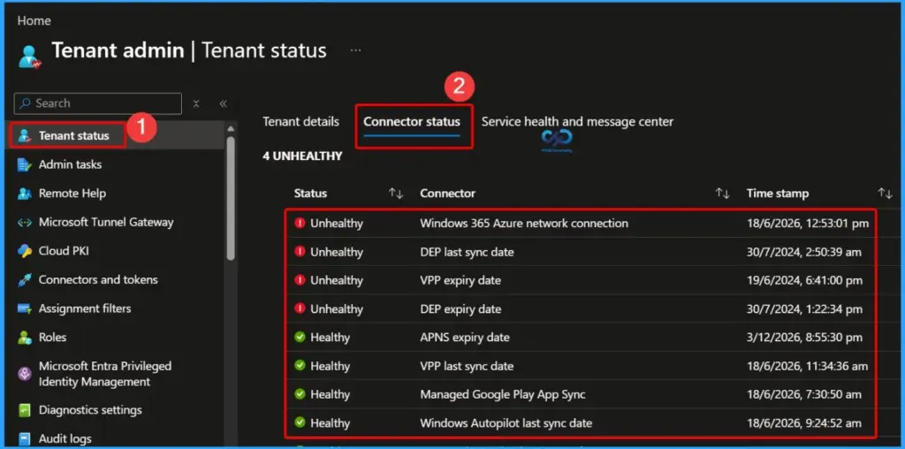
Task: Click the Tenant status sidebar icon
Action: [x=24, y=136]
